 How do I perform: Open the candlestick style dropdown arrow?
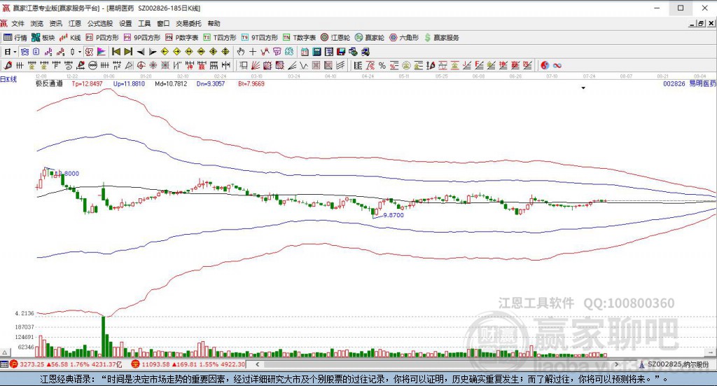pos(80,52)
